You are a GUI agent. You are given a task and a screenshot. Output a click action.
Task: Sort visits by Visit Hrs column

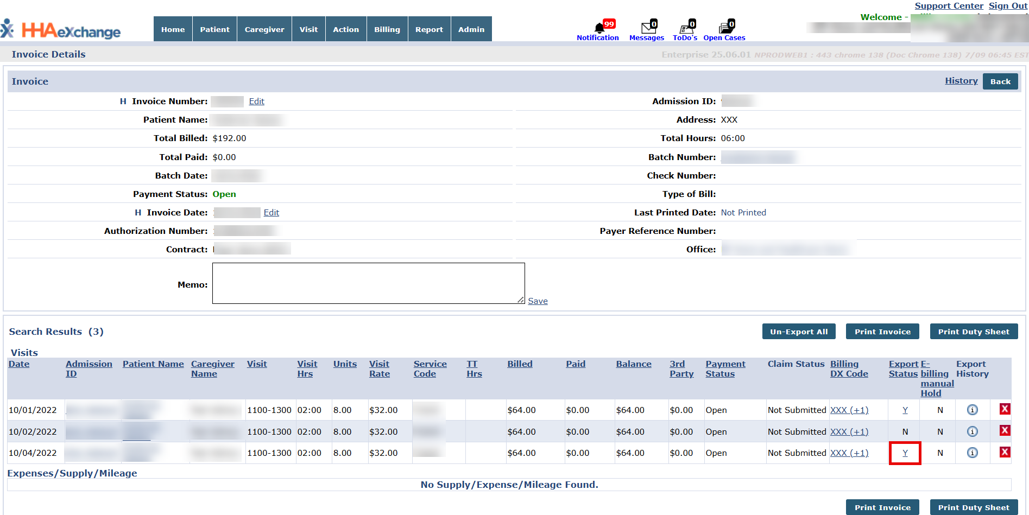tap(307, 369)
